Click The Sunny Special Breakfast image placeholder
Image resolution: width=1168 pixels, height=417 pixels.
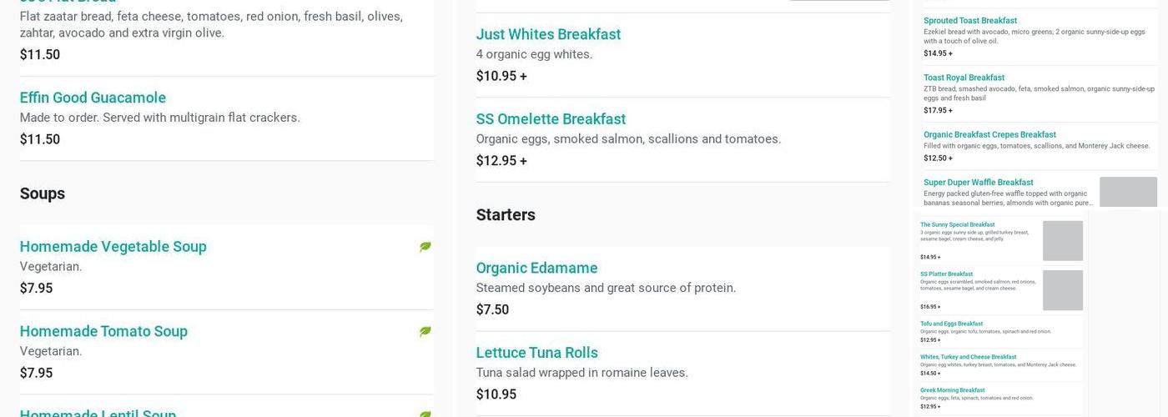[1062, 241]
